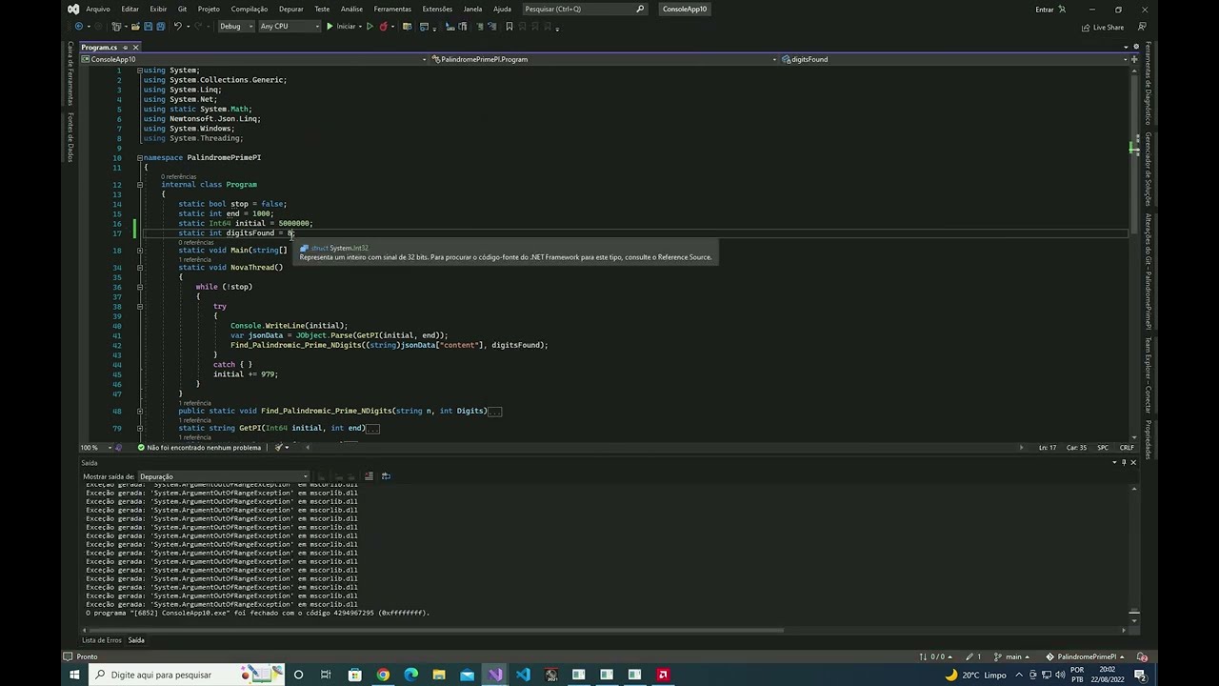Open the Debug configuration dropdown

click(236, 27)
